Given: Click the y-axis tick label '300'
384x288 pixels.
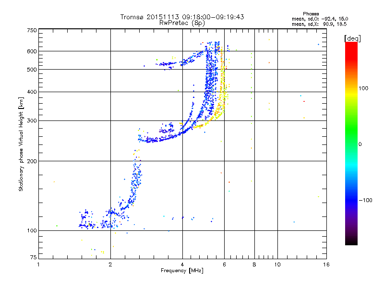Looking at the screenshot, I should (x=32, y=120).
